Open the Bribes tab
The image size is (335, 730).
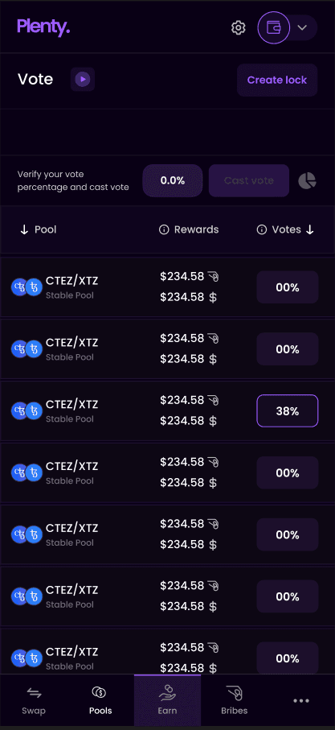234,700
